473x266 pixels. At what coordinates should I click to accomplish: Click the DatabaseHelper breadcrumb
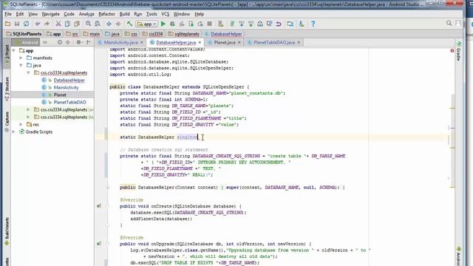[223, 34]
